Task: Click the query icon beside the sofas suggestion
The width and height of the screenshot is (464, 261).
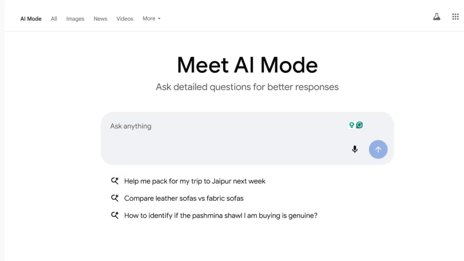Action: click(115, 198)
